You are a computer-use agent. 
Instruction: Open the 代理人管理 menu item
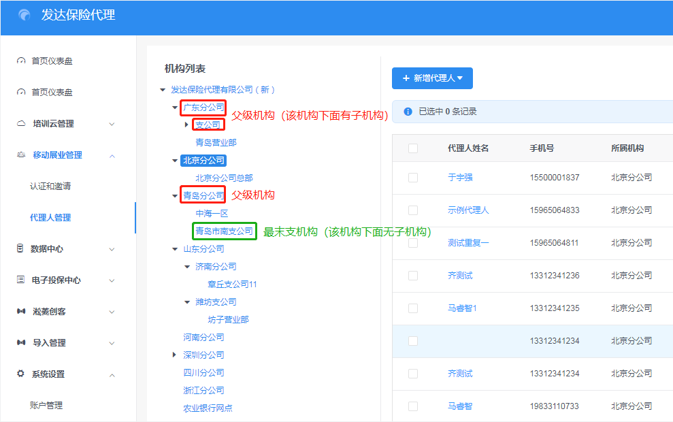tap(50, 218)
